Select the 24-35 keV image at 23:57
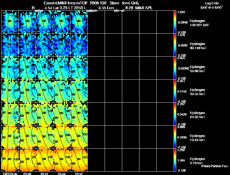The image size is (230, 175). tap(79, 114)
